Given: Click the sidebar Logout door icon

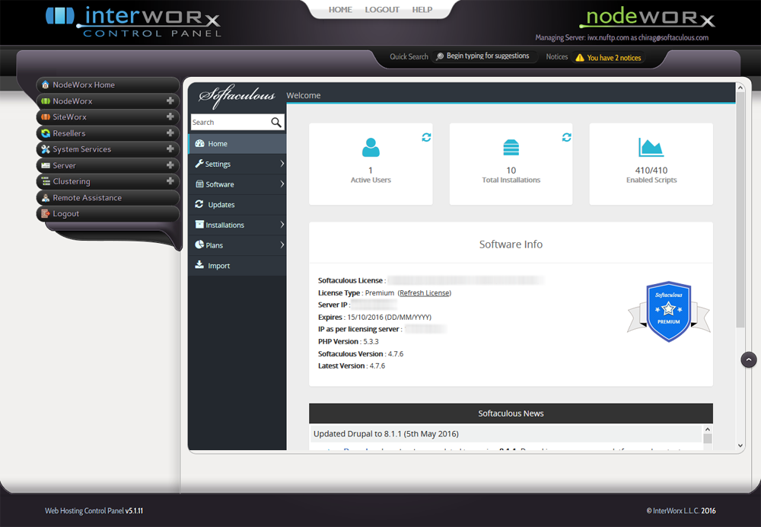Looking at the screenshot, I should point(46,214).
